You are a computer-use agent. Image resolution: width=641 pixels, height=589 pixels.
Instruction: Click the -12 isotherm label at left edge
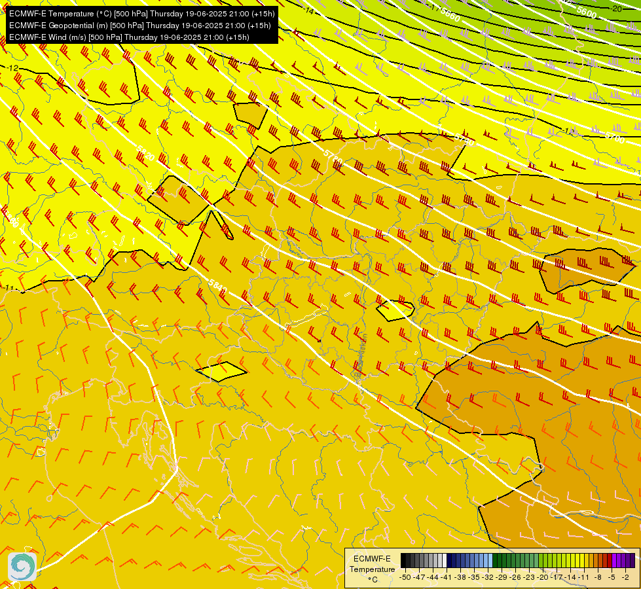pos(12,68)
